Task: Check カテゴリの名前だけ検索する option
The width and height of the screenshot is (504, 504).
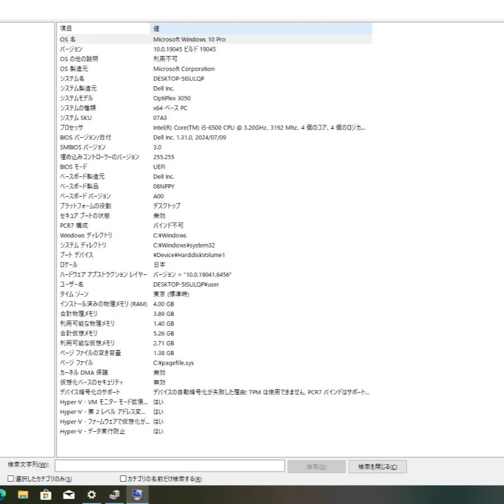Action: [x=122, y=479]
